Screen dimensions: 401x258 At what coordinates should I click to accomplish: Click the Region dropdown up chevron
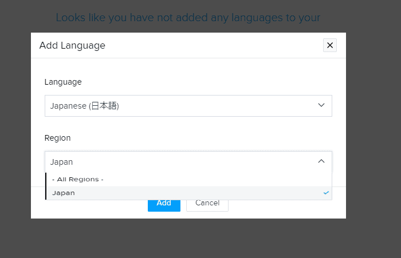coord(321,161)
